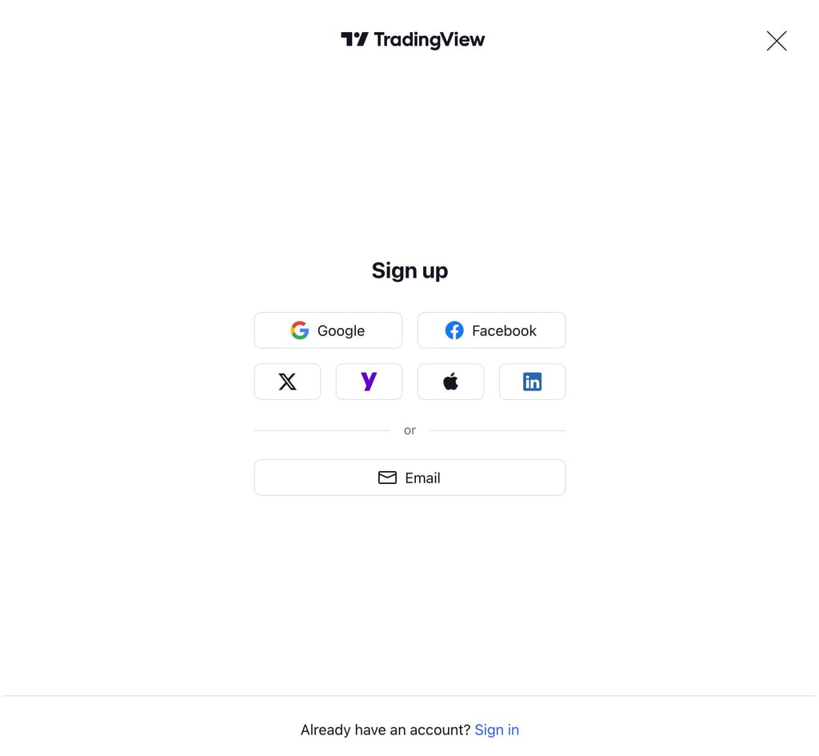Click the X social login button

coord(287,382)
